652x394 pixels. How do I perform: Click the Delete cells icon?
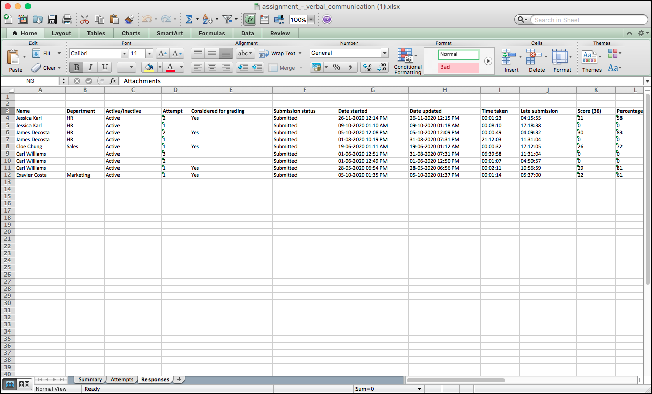(534, 57)
